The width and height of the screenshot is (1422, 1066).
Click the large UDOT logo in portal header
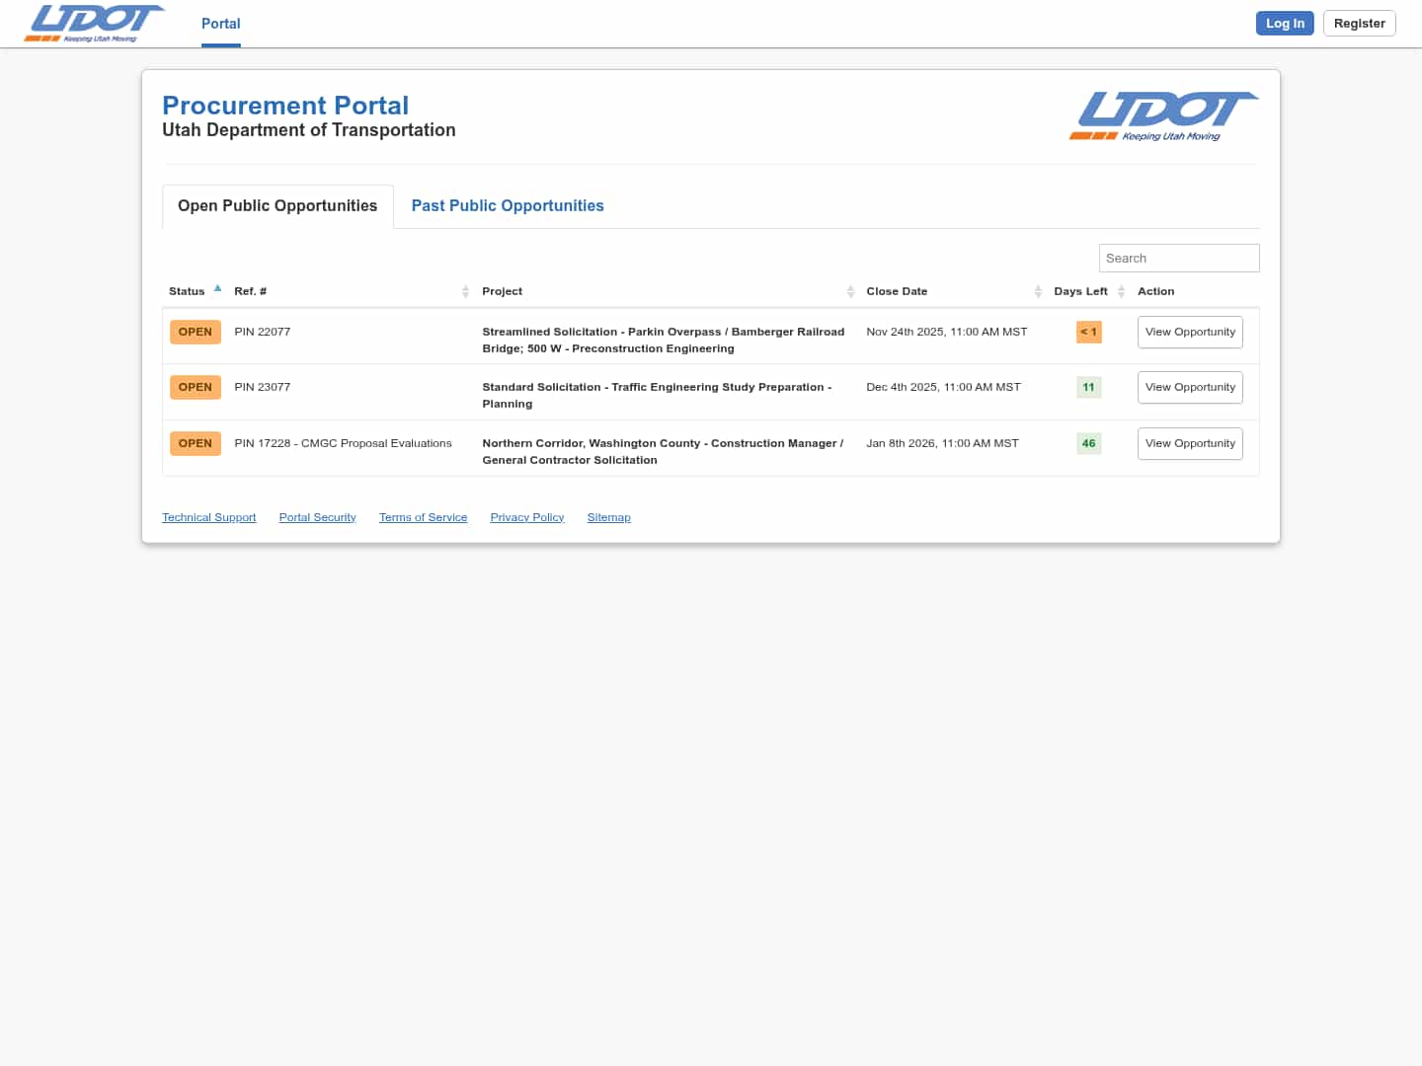point(1164,116)
